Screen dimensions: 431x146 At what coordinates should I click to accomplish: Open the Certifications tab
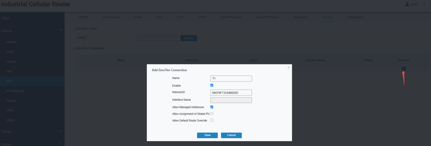point(356,17)
